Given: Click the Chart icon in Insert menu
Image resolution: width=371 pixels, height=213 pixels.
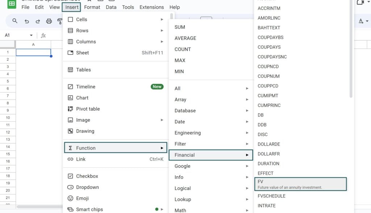Looking at the screenshot, I should point(70,97).
